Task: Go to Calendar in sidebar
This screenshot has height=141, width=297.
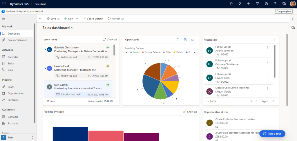Action: [x=17, y=57]
